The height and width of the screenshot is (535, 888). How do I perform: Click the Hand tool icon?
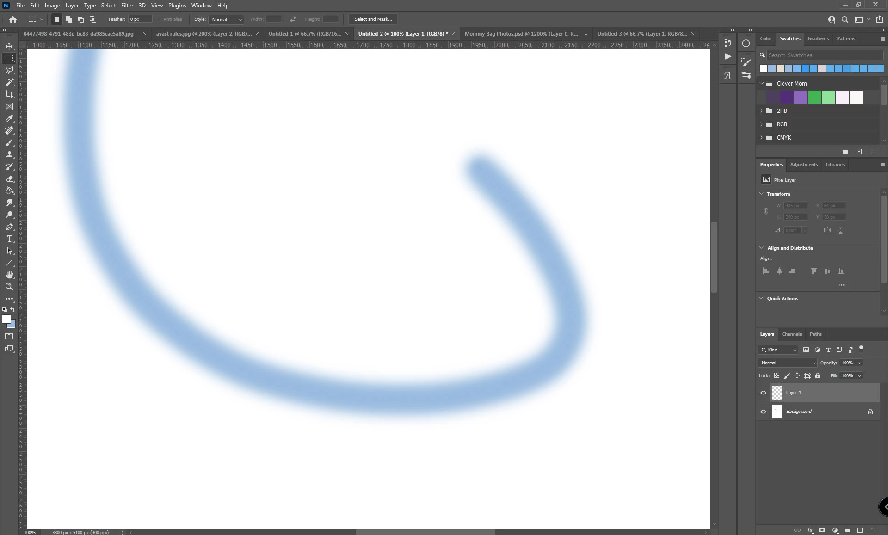tap(9, 275)
